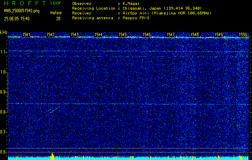252x160 pixels.
Task: Click the 1.0 kHz axis label
Action: 3,72
